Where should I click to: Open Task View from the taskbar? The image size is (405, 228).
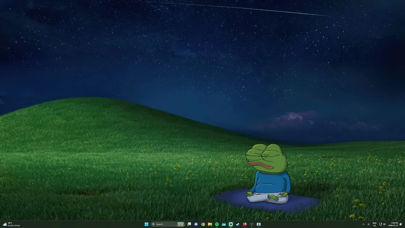(189, 224)
